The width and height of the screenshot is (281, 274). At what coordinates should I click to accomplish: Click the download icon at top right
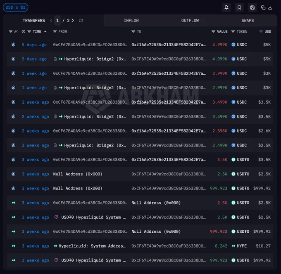click(270, 7)
